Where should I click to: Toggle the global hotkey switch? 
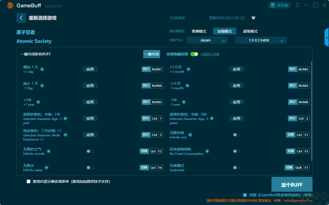click(x=194, y=54)
